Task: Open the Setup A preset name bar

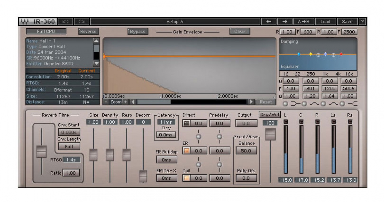Action: pos(175,22)
